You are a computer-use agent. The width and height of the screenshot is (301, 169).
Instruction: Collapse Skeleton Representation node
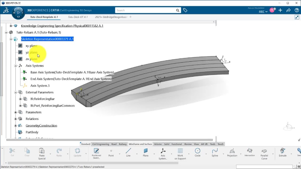tap(11, 39)
